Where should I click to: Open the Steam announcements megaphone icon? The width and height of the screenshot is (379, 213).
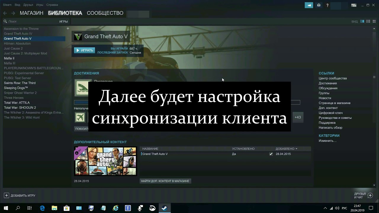pyautogui.click(x=309, y=5)
